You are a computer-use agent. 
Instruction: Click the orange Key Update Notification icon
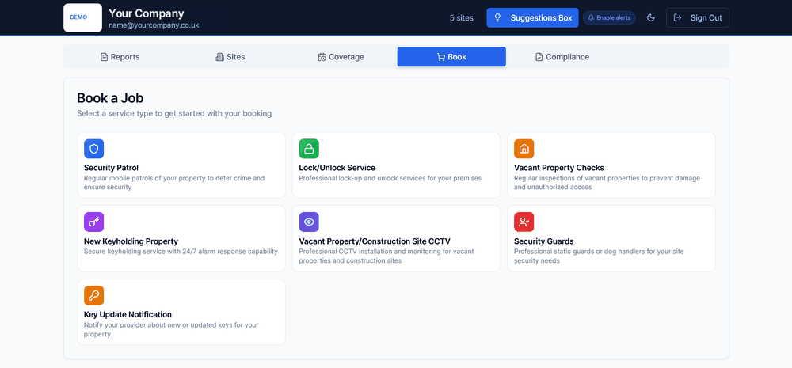94,295
